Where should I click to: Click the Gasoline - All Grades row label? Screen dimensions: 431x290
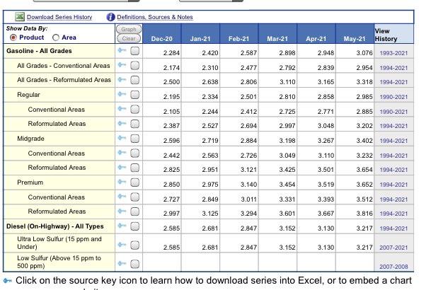tap(39, 51)
